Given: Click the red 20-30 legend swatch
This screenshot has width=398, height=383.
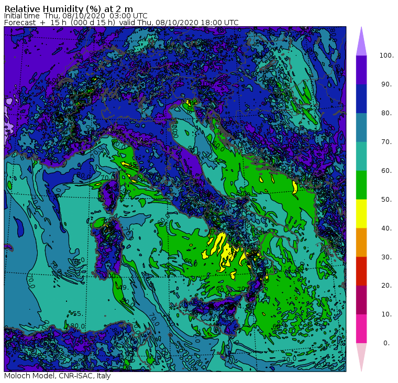Looking at the screenshot, I should coord(361,271).
